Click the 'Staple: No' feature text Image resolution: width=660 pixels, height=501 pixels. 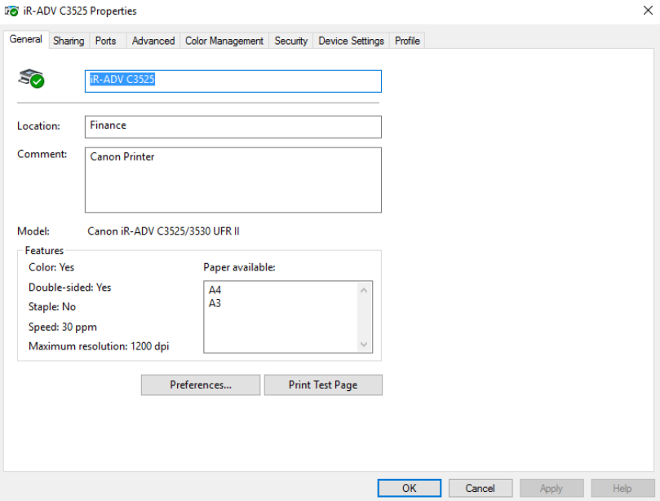52,307
